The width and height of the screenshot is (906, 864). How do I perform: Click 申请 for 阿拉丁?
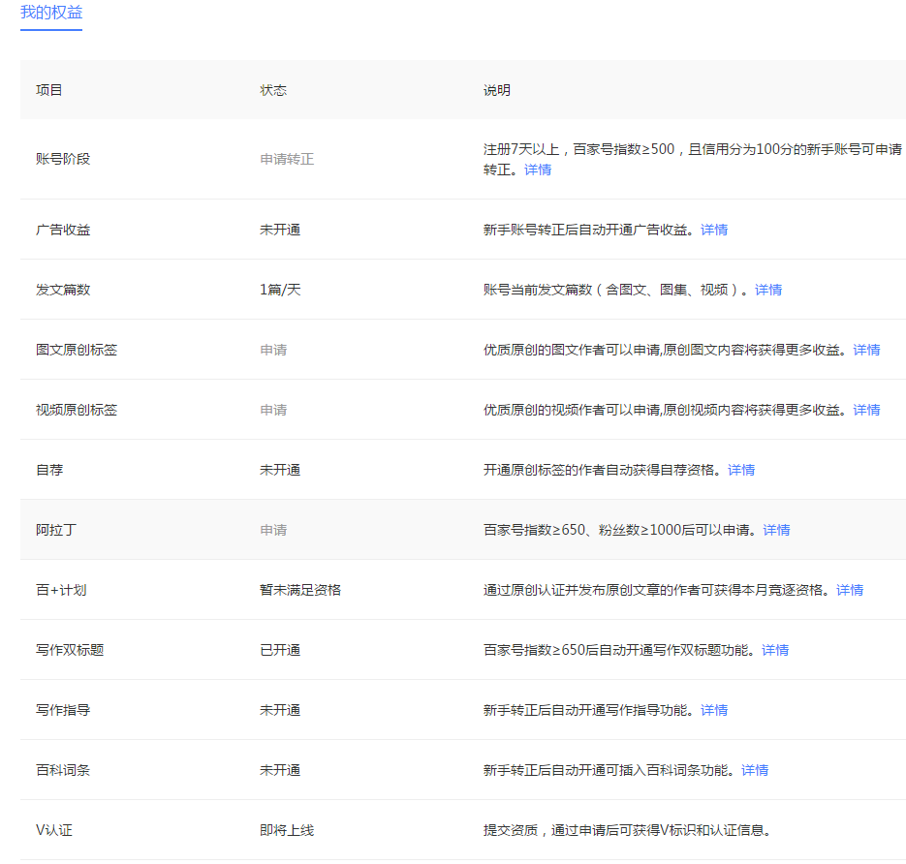coord(272,530)
